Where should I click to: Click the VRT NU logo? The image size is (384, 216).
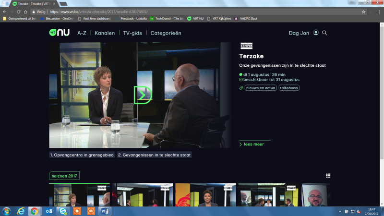(60, 33)
